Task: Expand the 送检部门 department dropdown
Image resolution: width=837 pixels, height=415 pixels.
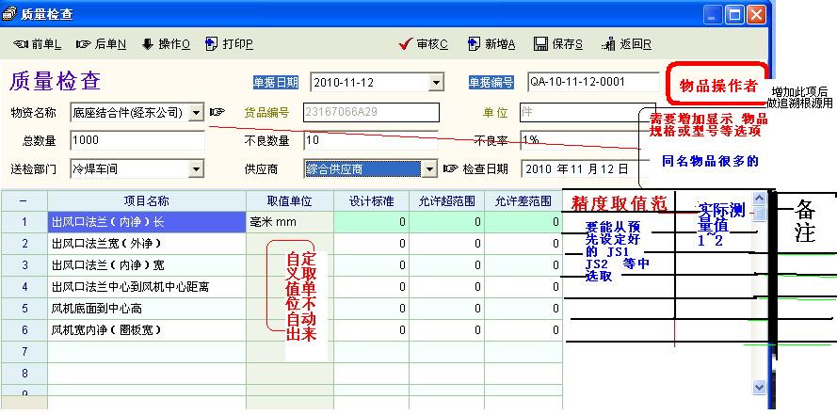Action: coord(196,169)
